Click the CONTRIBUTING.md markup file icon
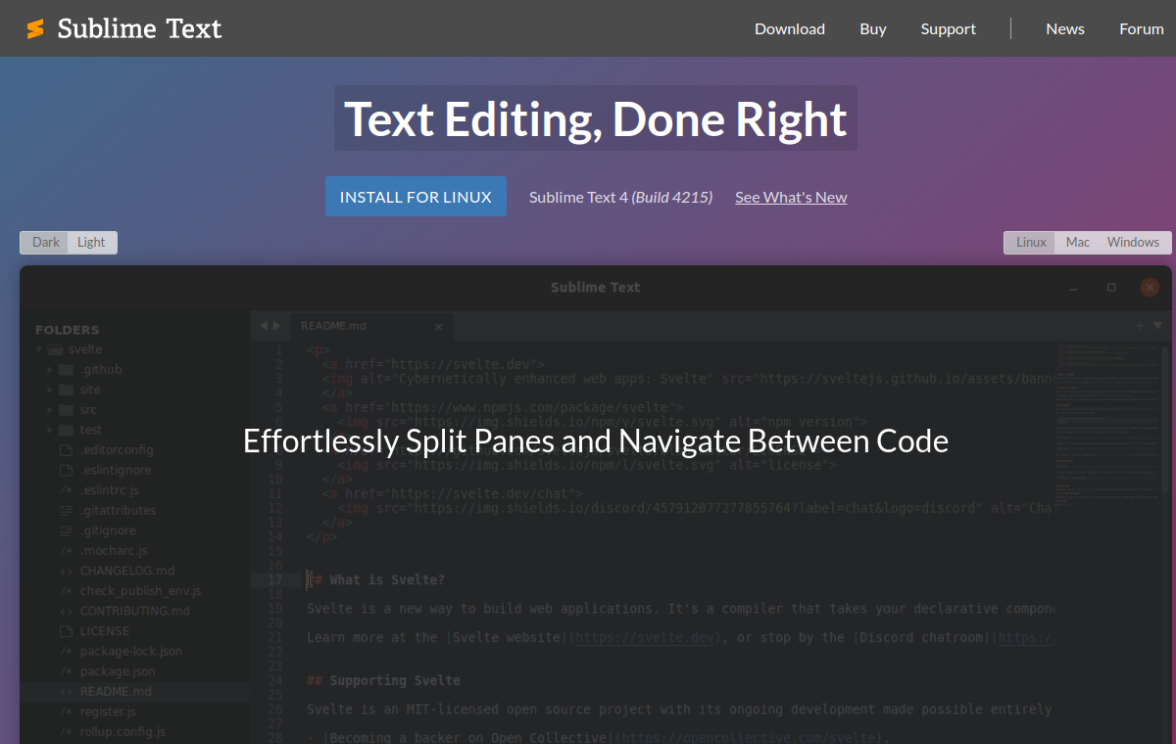Image resolution: width=1176 pixels, height=744 pixels. (67, 611)
